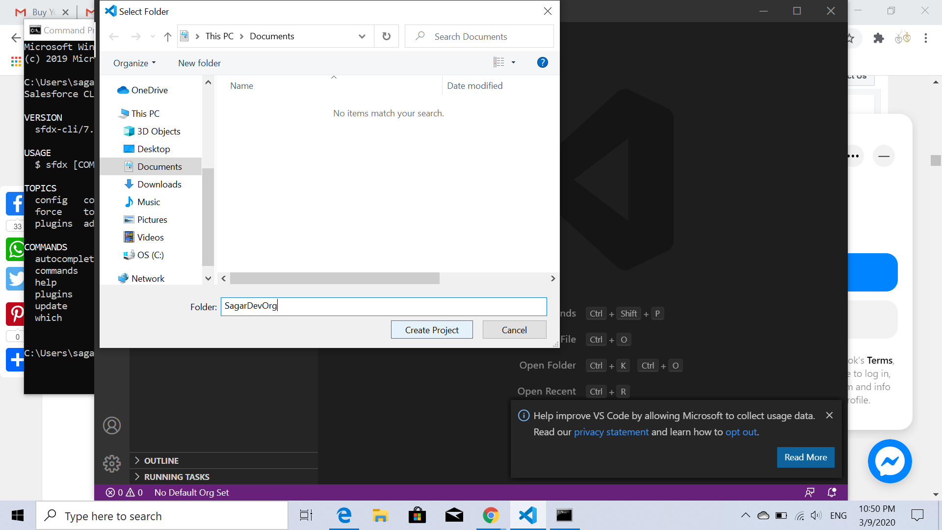The height and width of the screenshot is (530, 942).
Task: Open the privacy statement link
Action: pos(611,432)
